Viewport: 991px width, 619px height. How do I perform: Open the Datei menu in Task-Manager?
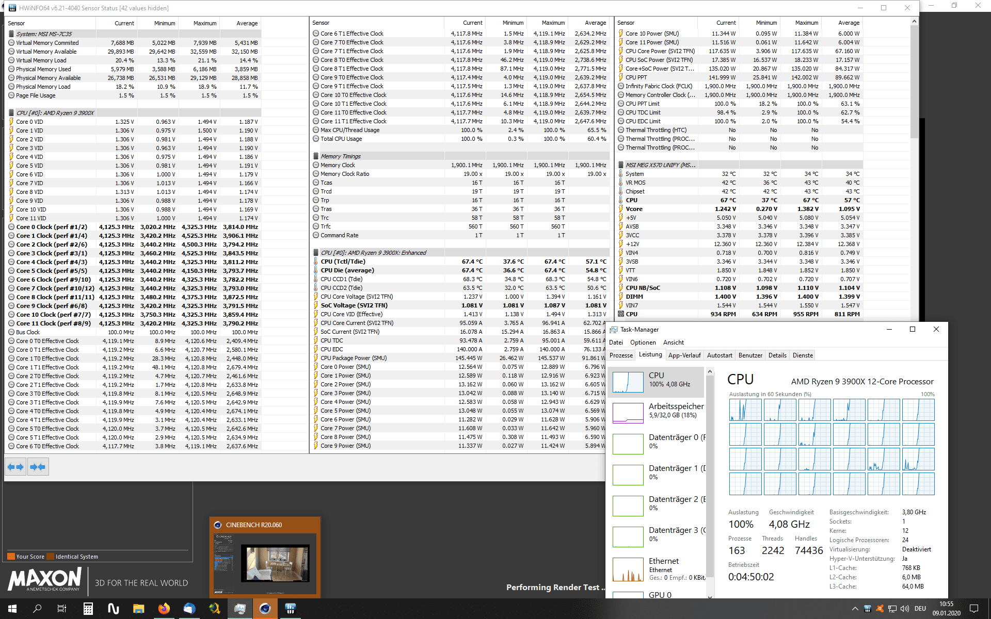[616, 343]
